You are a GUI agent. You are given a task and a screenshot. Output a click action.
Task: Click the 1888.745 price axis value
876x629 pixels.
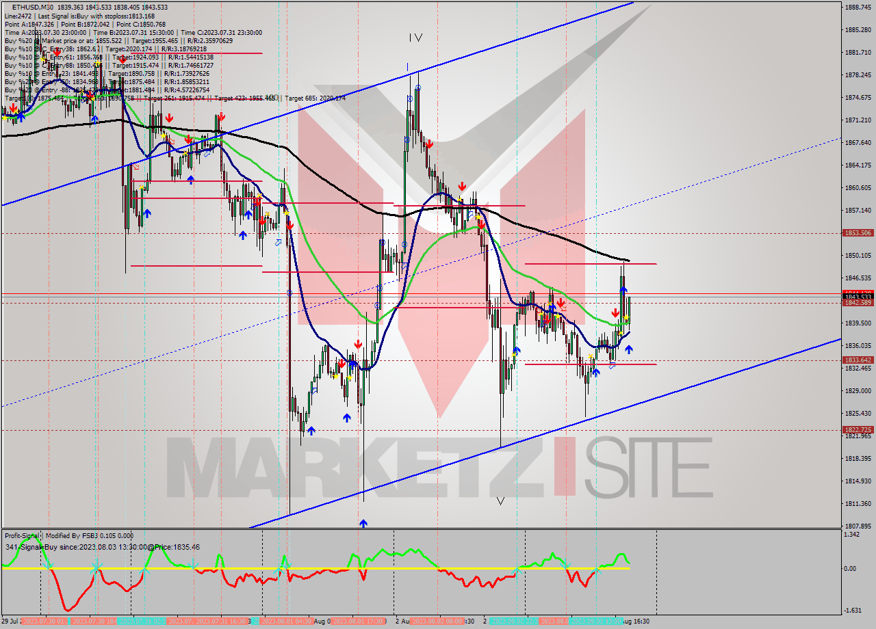click(858, 7)
